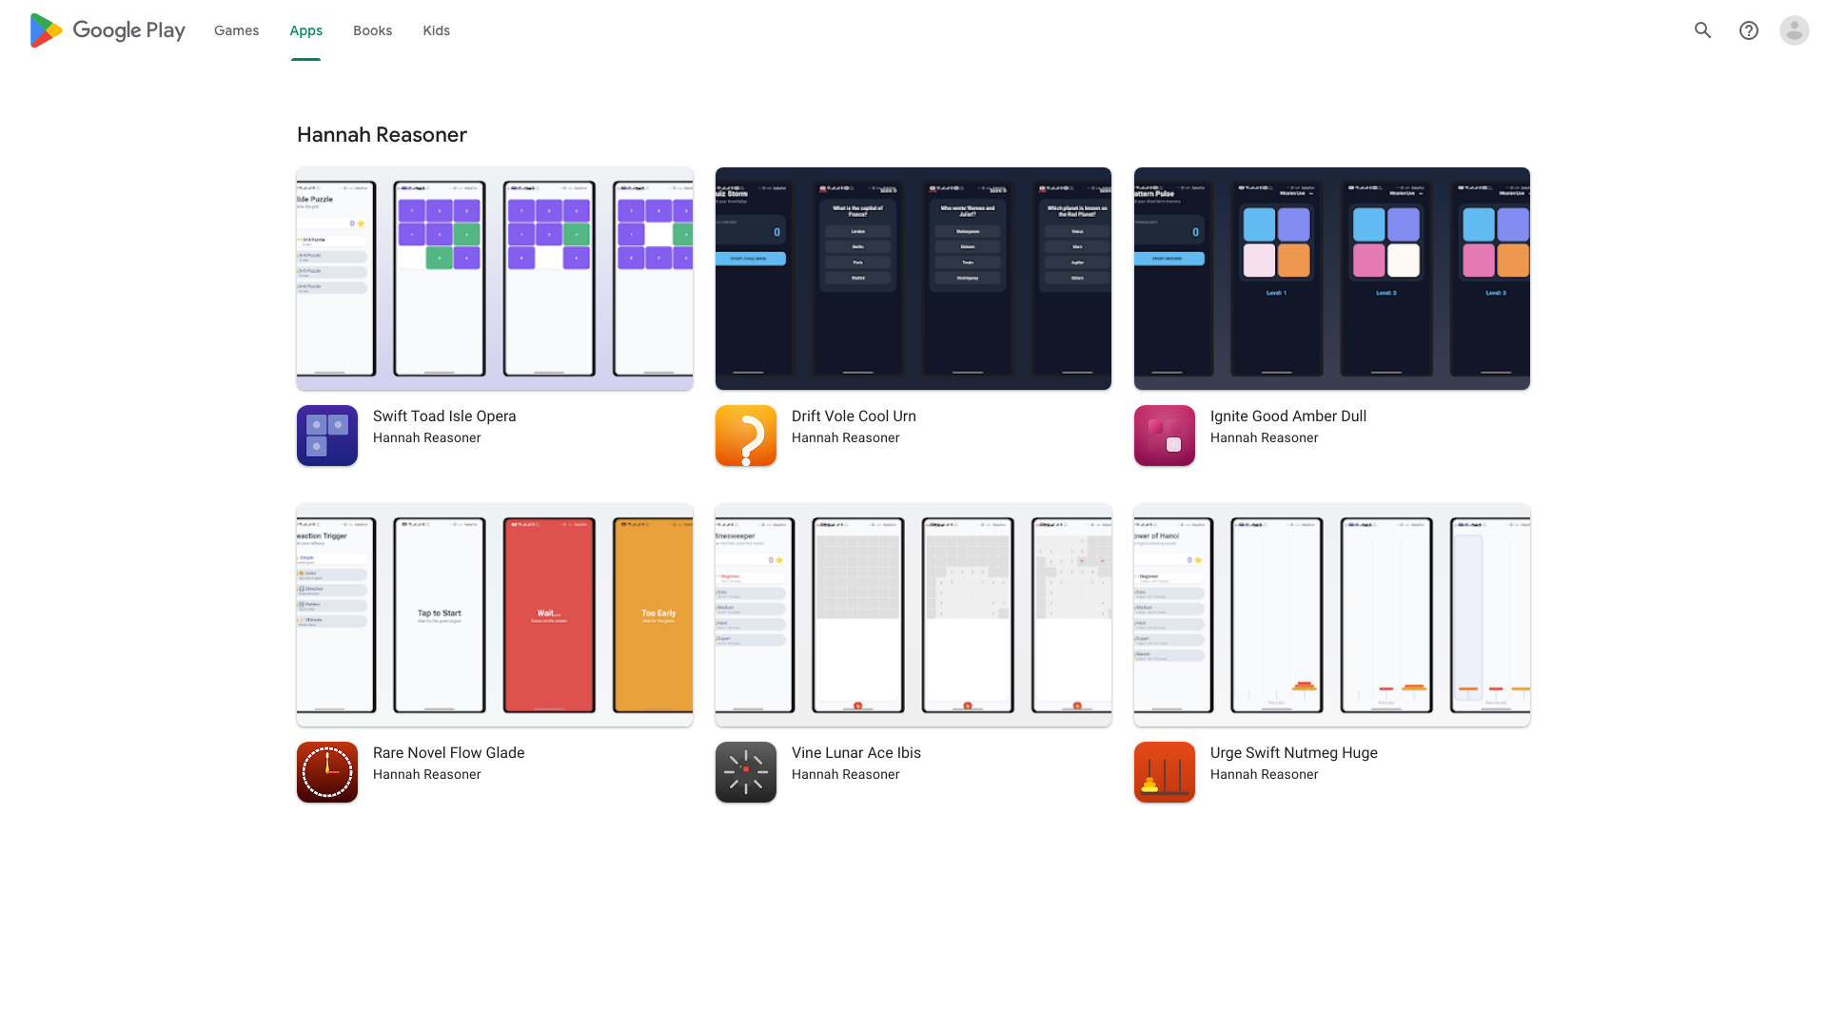The image size is (1827, 1027).
Task: Open Swift Toad Isle Opera app icon
Action: coord(327,436)
